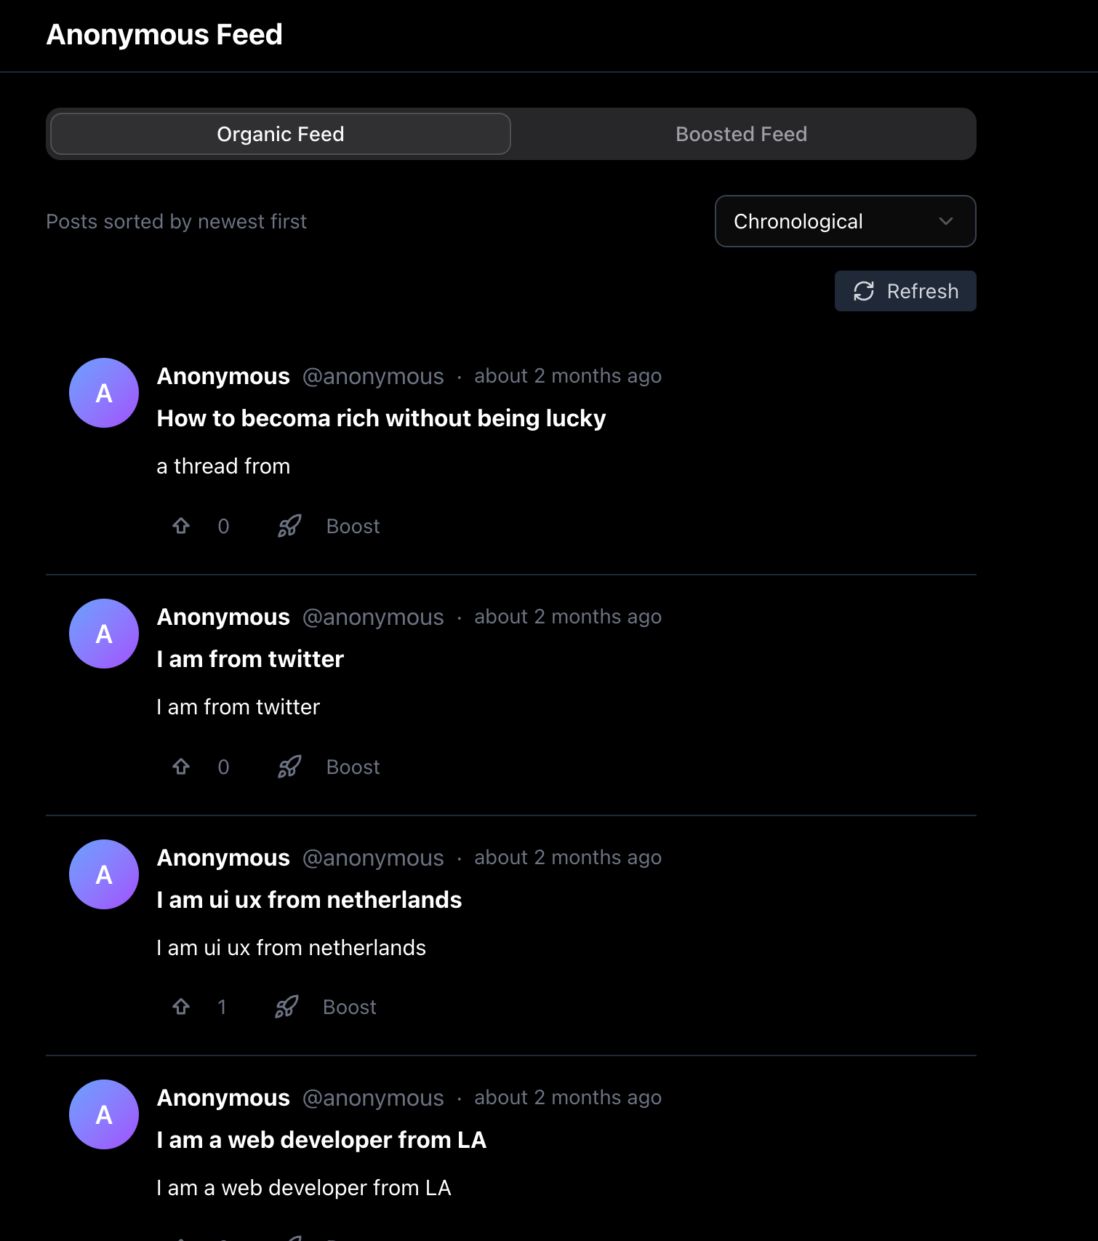Select the Organic Feed tab
1098x1241 pixels.
click(281, 135)
